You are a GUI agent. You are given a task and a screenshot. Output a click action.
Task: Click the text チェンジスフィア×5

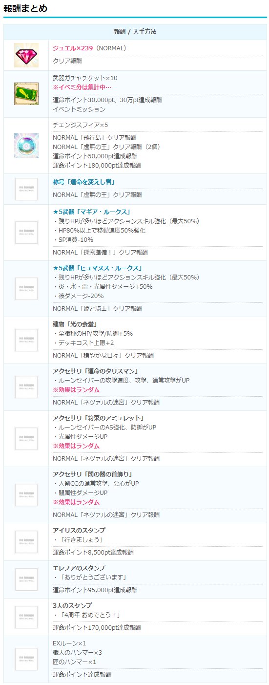[x=80, y=125]
